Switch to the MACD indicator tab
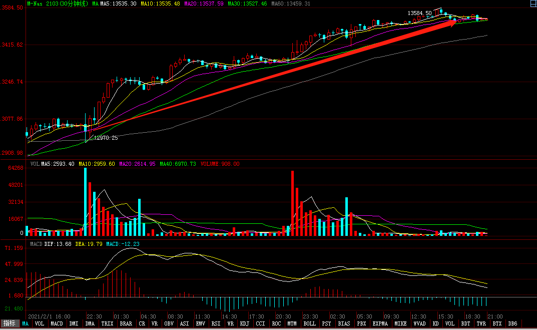537x330 pixels. (x=57, y=324)
